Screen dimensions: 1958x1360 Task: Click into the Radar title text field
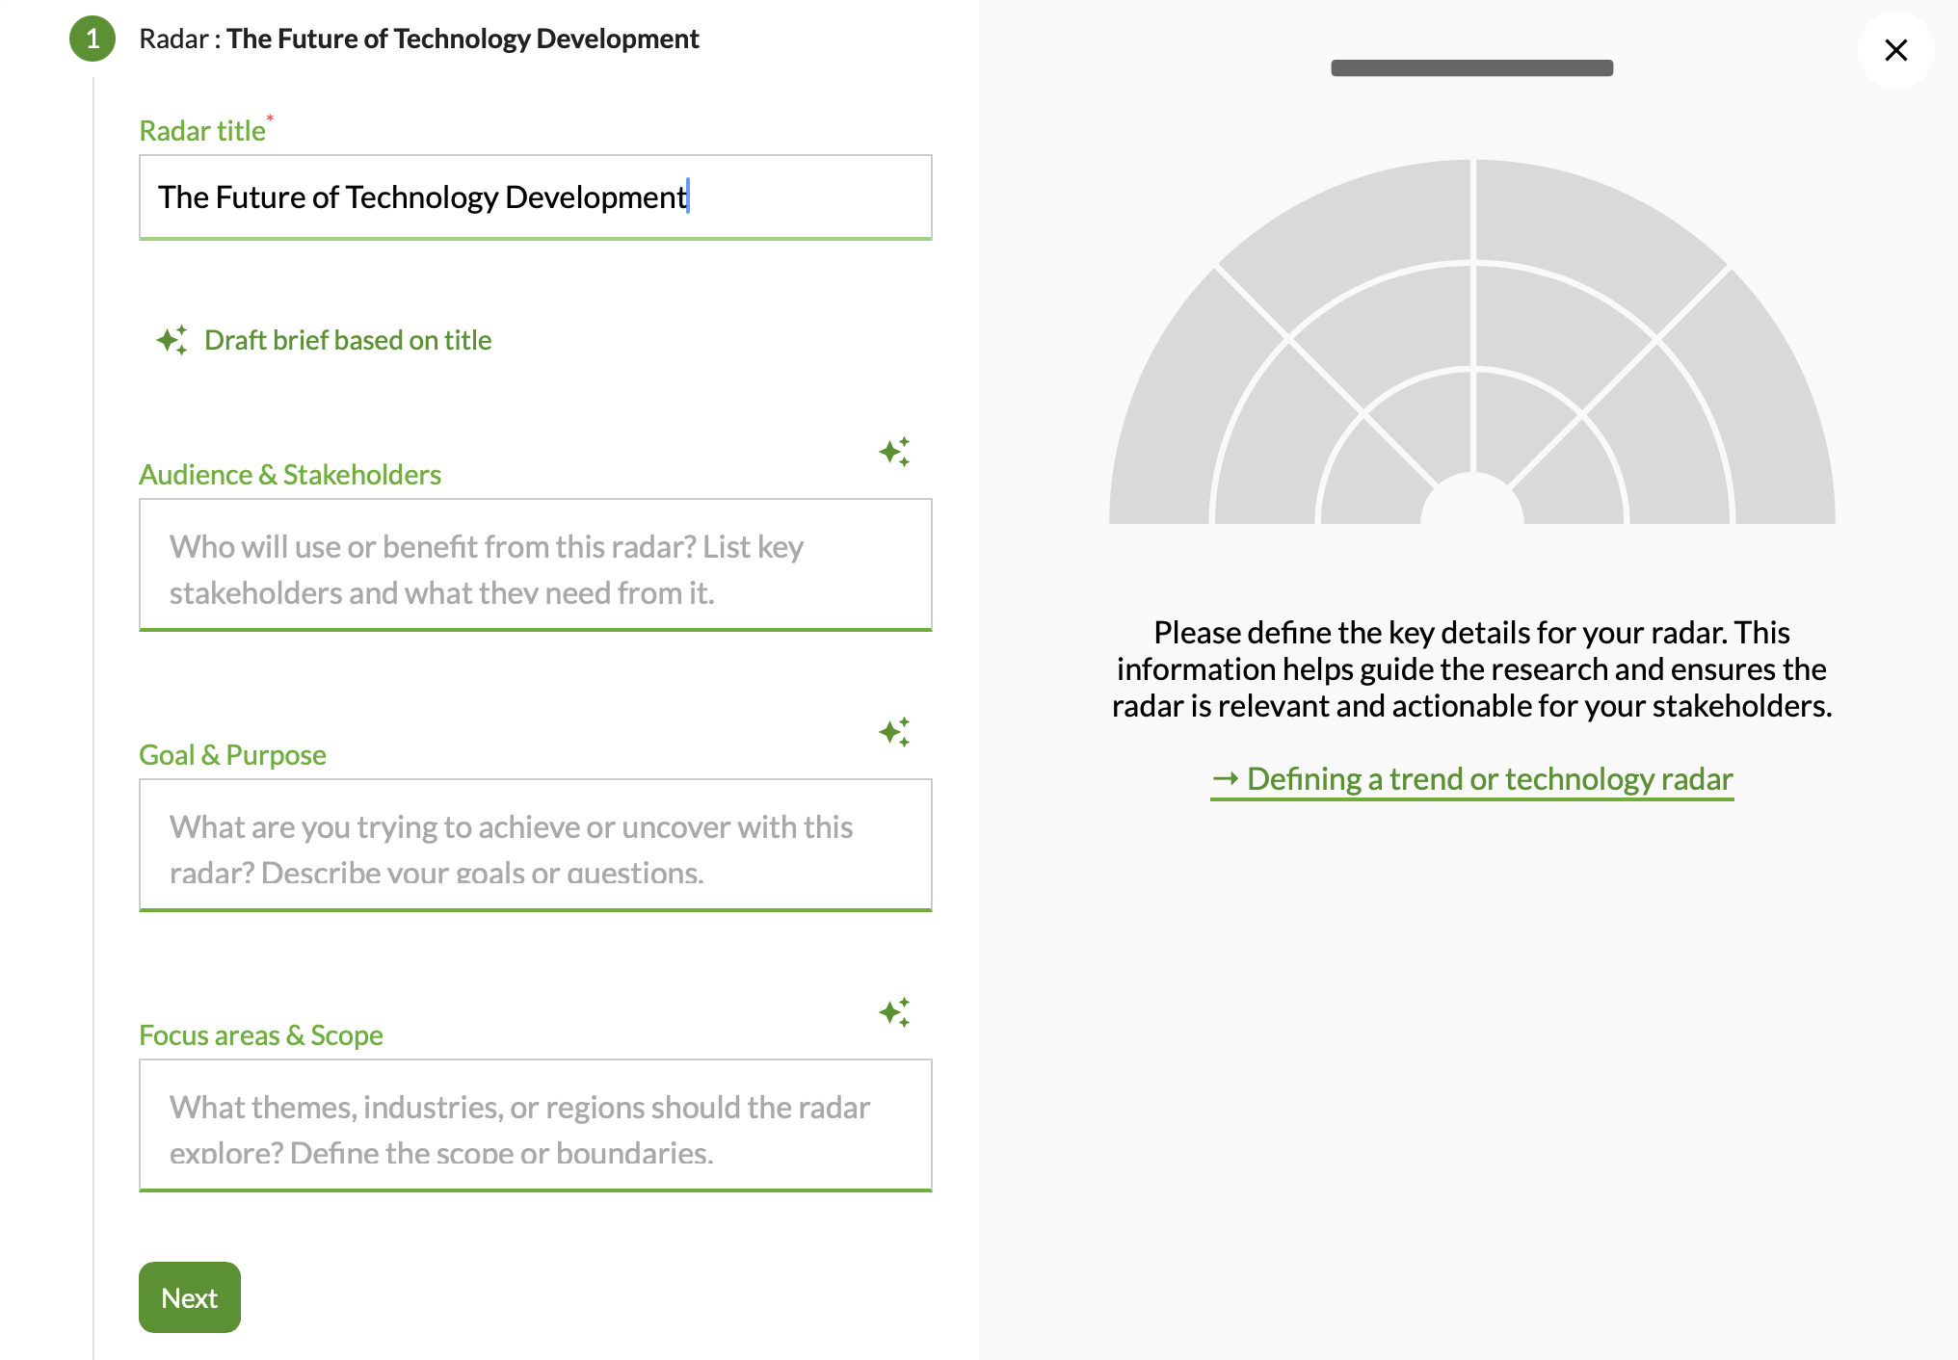tap(535, 196)
